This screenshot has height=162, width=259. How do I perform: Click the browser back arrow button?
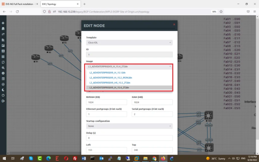click(4, 11)
